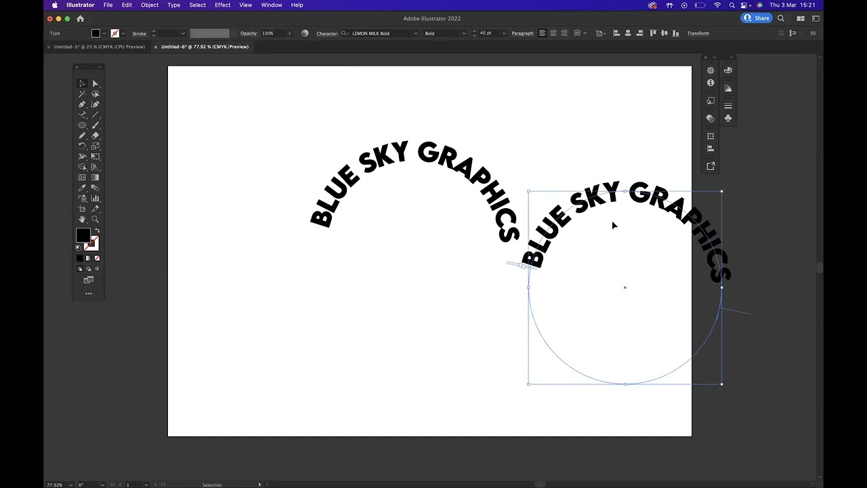Open the Transform panel link
This screenshot has height=488, width=867.
coord(698,33)
